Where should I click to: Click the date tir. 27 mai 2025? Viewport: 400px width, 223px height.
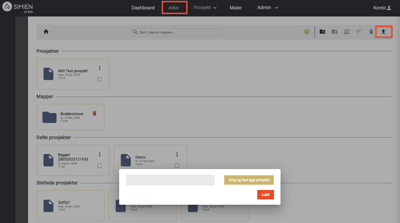pyautogui.click(x=145, y=161)
